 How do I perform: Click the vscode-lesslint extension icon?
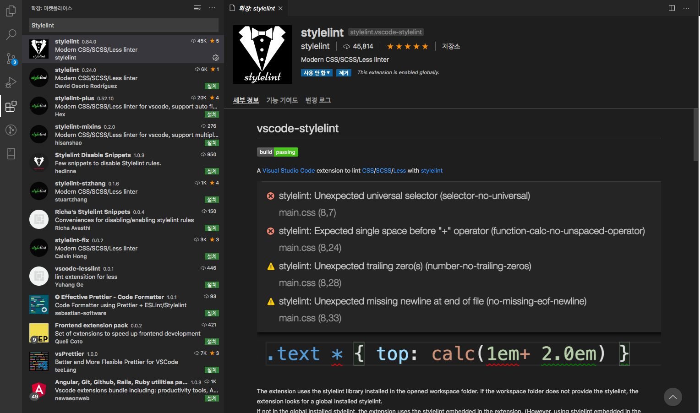[x=39, y=276]
